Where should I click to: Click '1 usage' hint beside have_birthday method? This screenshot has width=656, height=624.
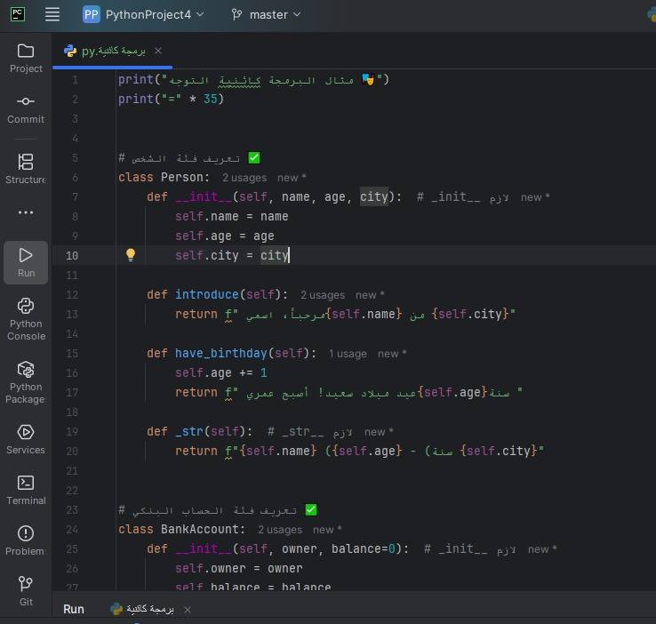point(348,354)
